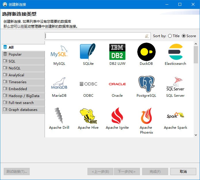
Task: Open the Timeseries category
Action: [x=23, y=82]
